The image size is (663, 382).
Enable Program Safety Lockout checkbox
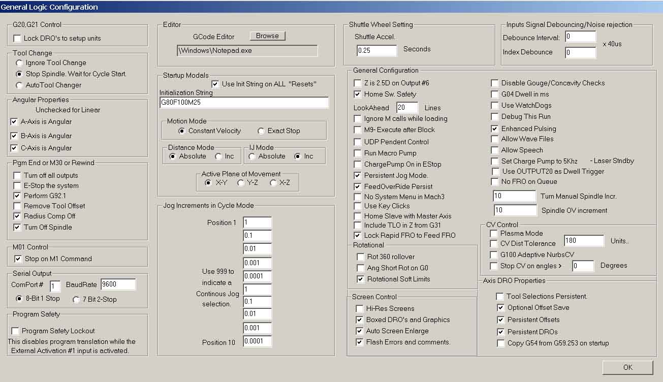(15, 331)
